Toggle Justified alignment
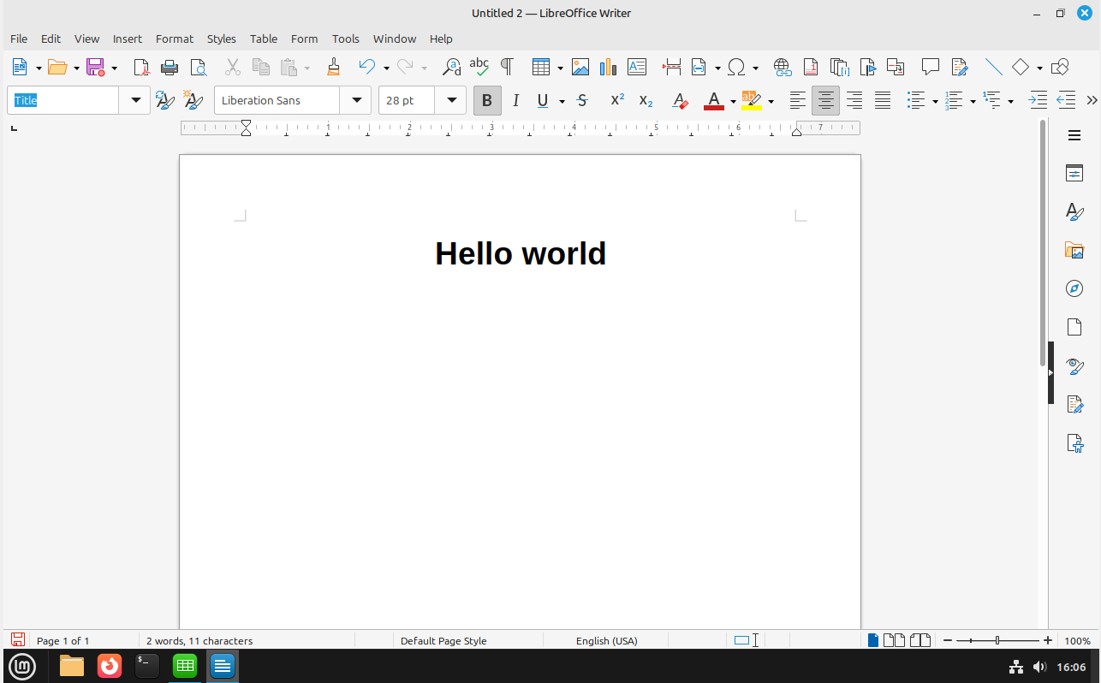Viewport: 1101px width, 683px height. [883, 100]
